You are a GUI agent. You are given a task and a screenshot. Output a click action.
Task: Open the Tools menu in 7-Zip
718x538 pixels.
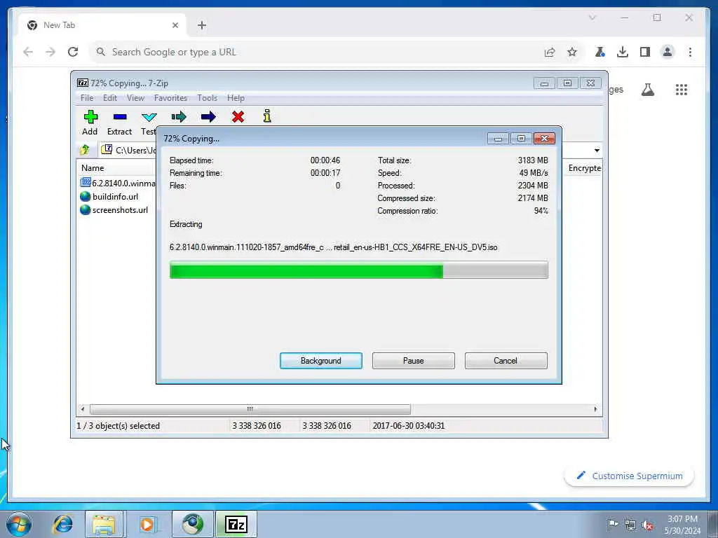click(x=207, y=98)
